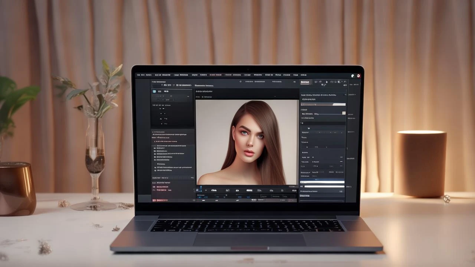Click the highlighted button atop the right panel
475x267 pixels.
305,82
